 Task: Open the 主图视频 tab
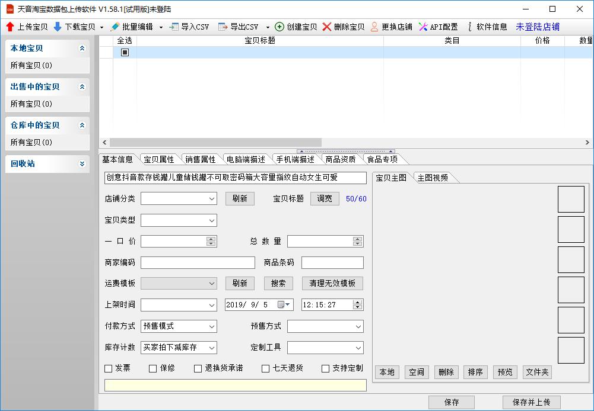coord(433,178)
